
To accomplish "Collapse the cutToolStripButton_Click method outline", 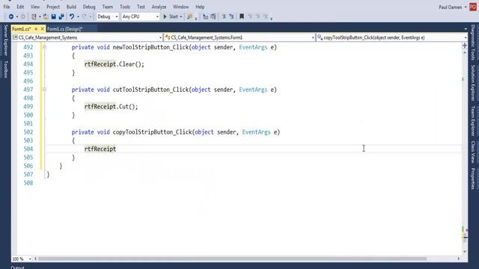I will tap(44, 90).
